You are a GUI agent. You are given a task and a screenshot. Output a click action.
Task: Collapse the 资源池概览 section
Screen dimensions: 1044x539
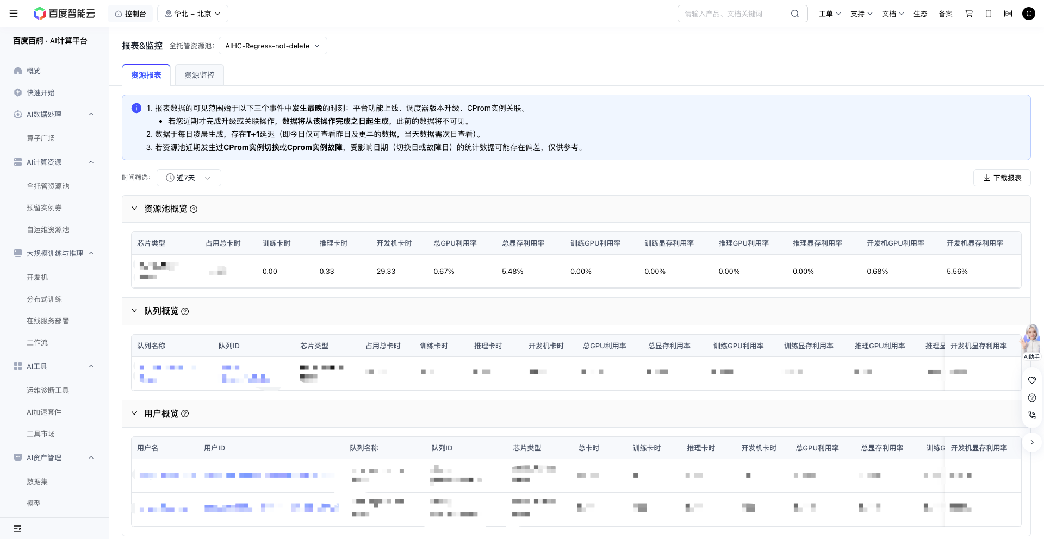[x=134, y=209]
